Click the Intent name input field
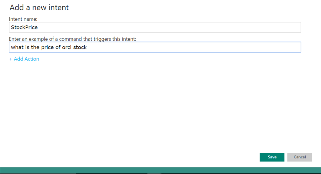Image resolution: width=321 pixels, height=174 pixels. click(155, 27)
